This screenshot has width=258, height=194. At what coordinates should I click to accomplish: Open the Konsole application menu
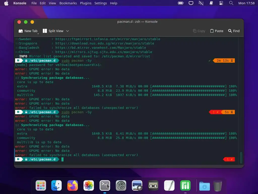(x=20, y=3)
